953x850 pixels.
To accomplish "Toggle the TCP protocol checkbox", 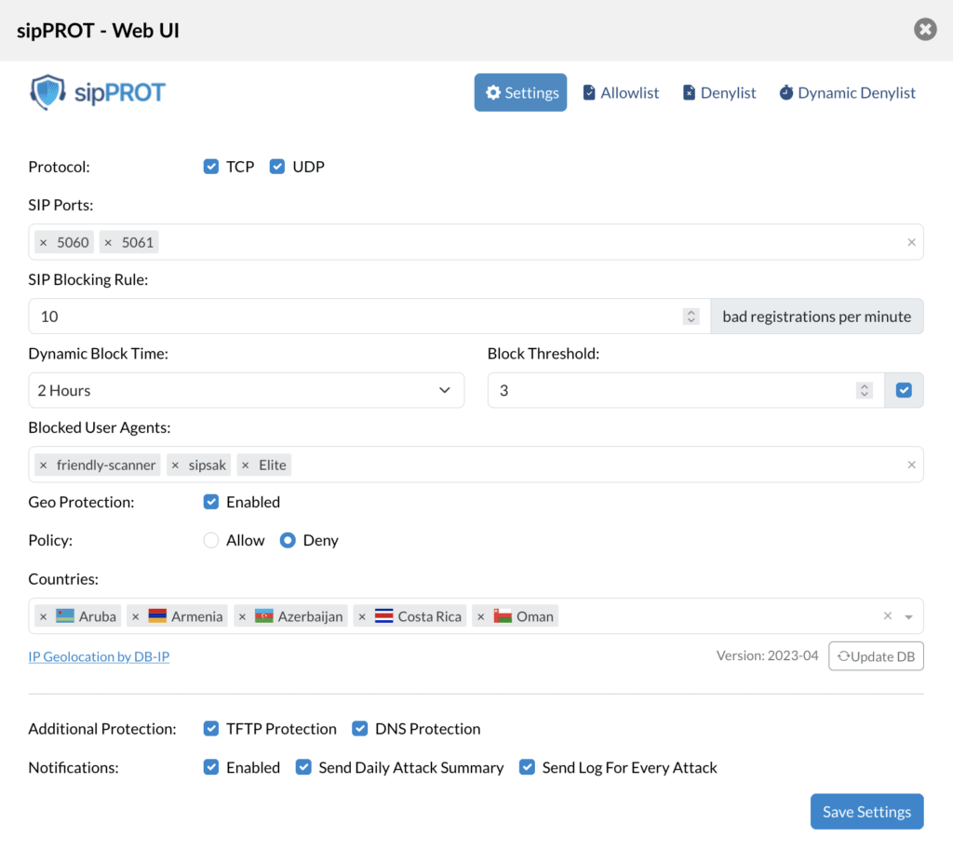I will coord(211,167).
